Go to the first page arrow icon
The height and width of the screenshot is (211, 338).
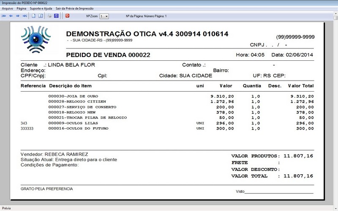tap(4, 16)
